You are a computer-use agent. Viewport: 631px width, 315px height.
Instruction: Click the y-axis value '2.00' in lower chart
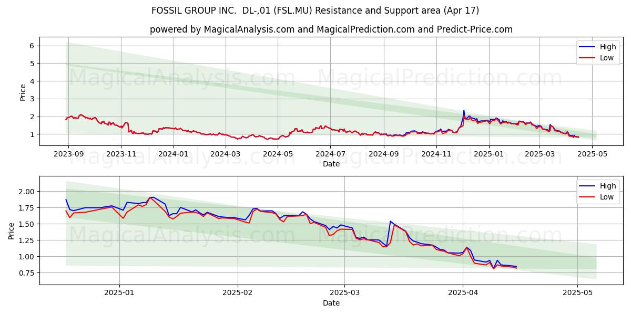pos(26,192)
